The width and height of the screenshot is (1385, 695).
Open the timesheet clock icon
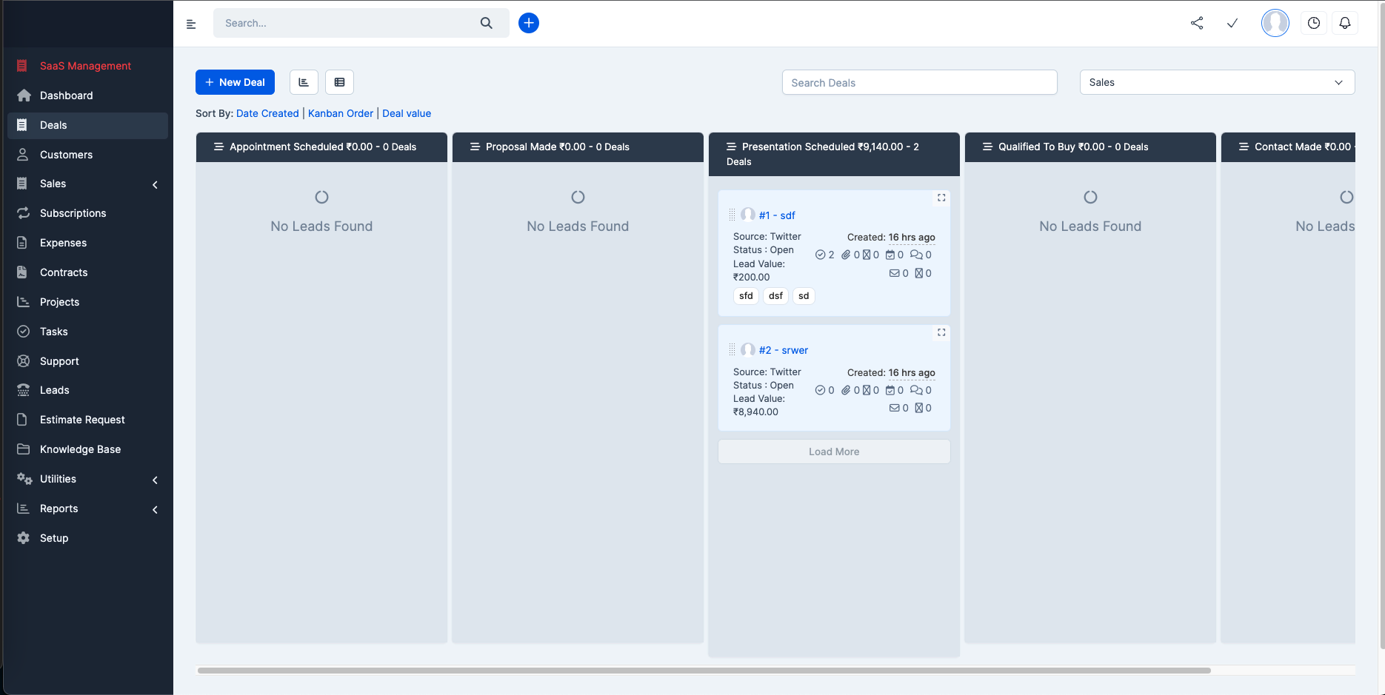coord(1314,23)
